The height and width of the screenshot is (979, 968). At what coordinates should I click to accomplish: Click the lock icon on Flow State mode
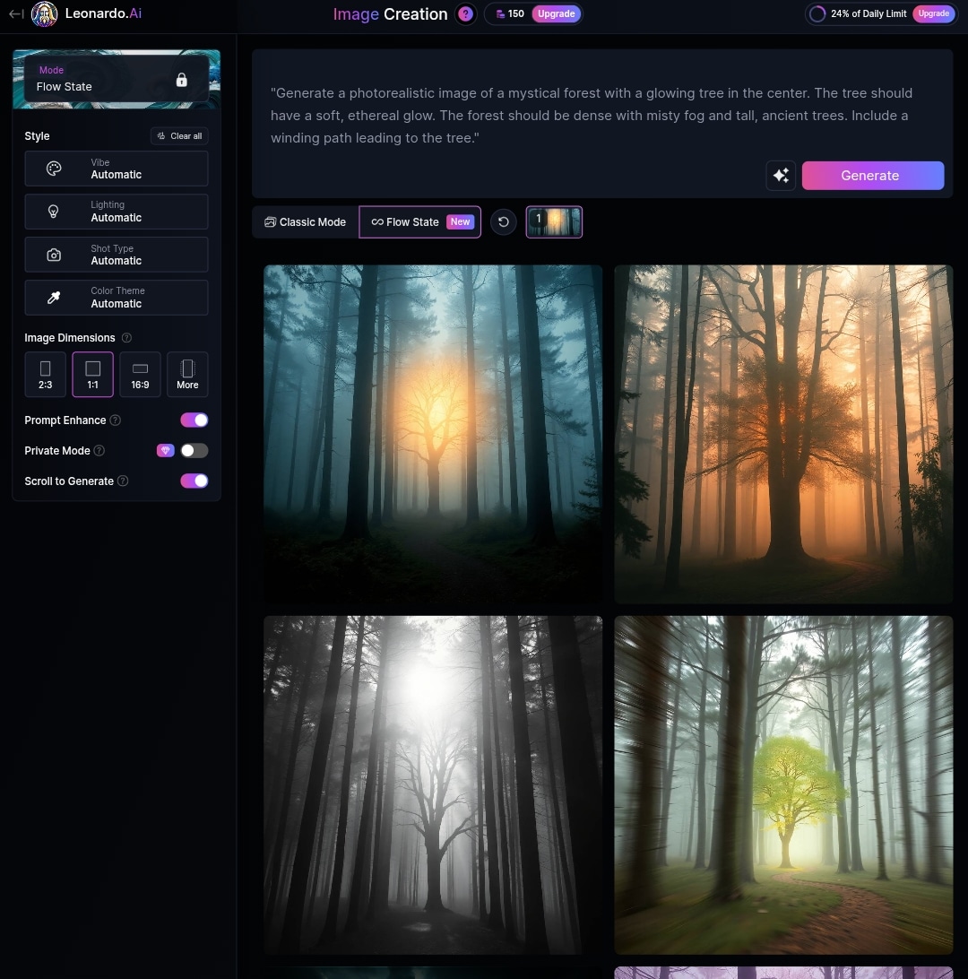coord(182,80)
